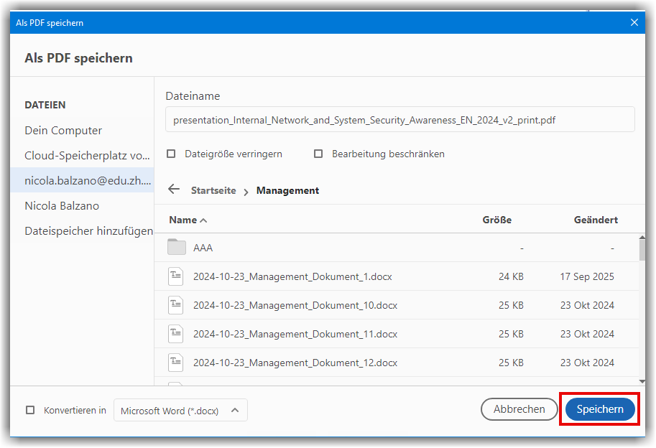Sort the file list by Geändert column
This screenshot has height=448, width=656.
click(x=595, y=220)
